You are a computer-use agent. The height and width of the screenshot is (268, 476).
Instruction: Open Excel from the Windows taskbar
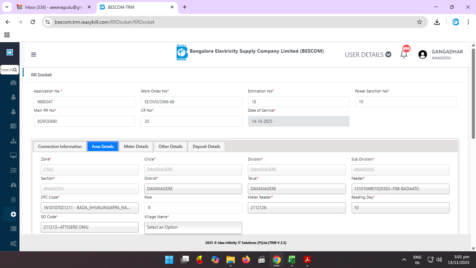point(292,260)
